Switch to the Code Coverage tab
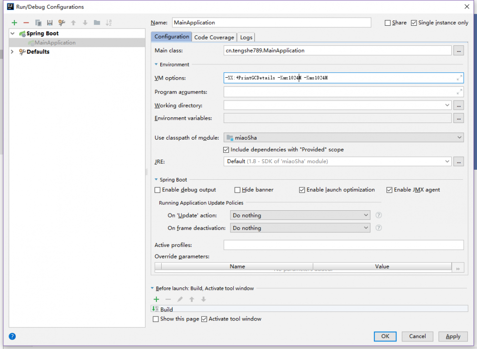Screen dimensions: 477x349 (214, 37)
